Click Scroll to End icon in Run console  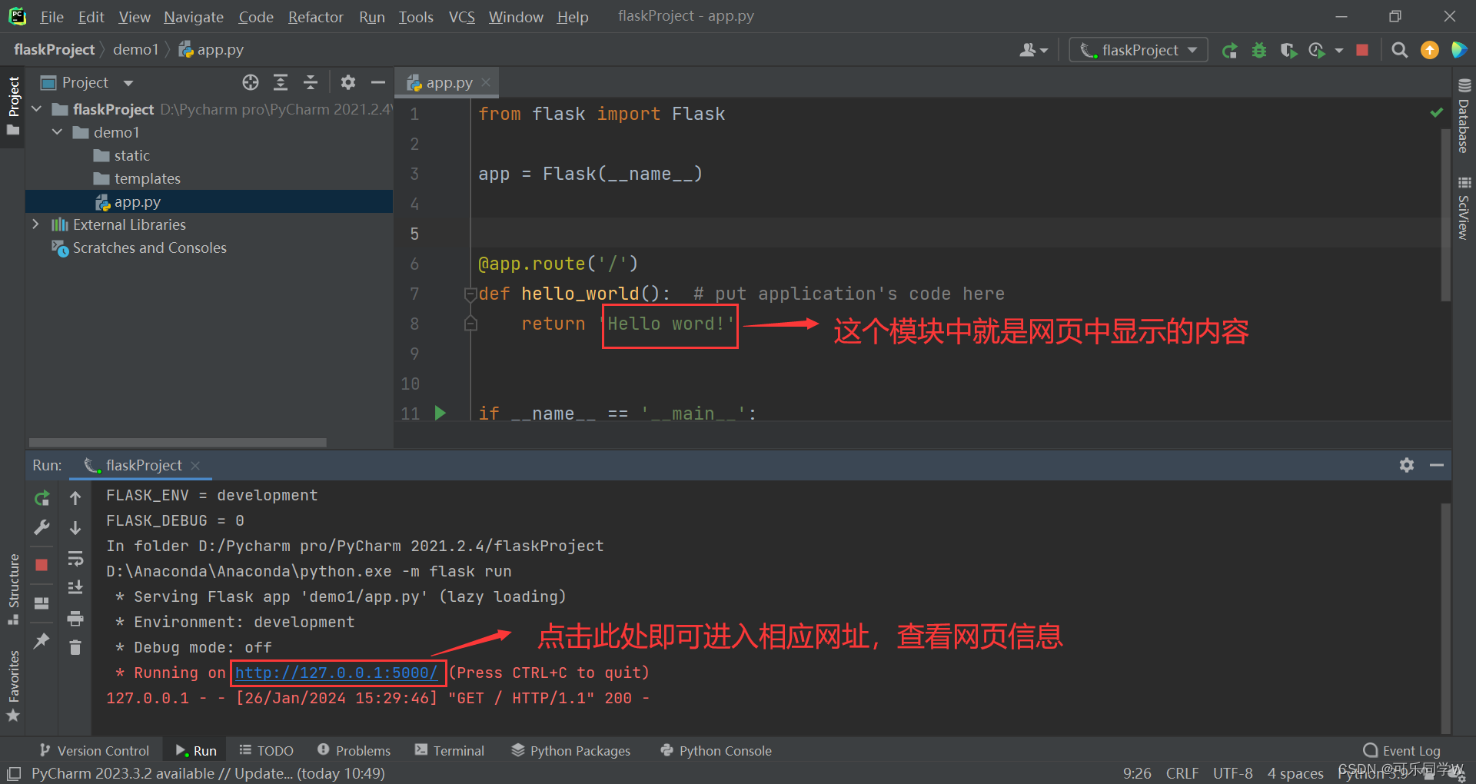[x=75, y=588]
